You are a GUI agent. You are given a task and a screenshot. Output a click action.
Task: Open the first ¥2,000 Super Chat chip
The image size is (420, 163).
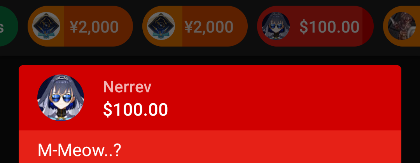pyautogui.click(x=80, y=26)
